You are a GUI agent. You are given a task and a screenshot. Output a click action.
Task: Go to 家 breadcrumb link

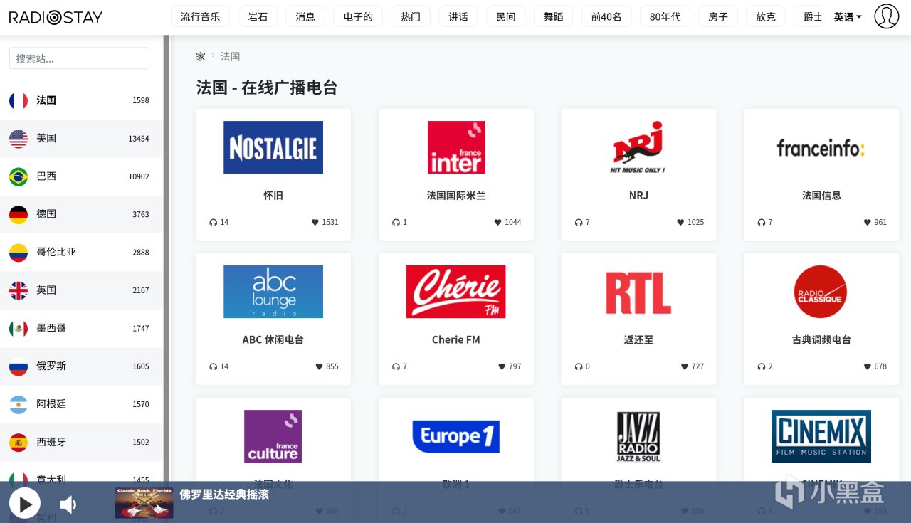coord(201,56)
